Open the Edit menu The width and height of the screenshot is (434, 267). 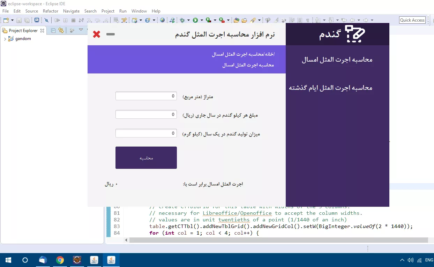[17, 11]
